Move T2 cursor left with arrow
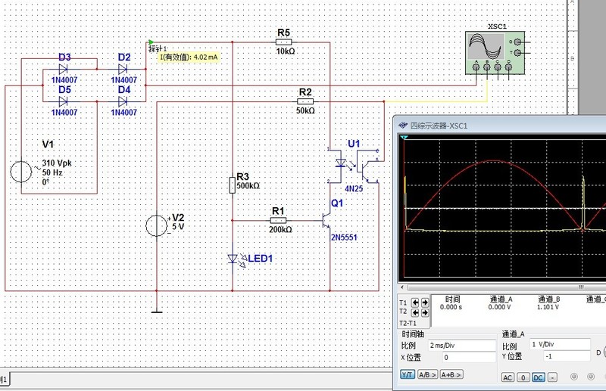Viewport: 606px width, 391px height. pyautogui.click(x=415, y=312)
